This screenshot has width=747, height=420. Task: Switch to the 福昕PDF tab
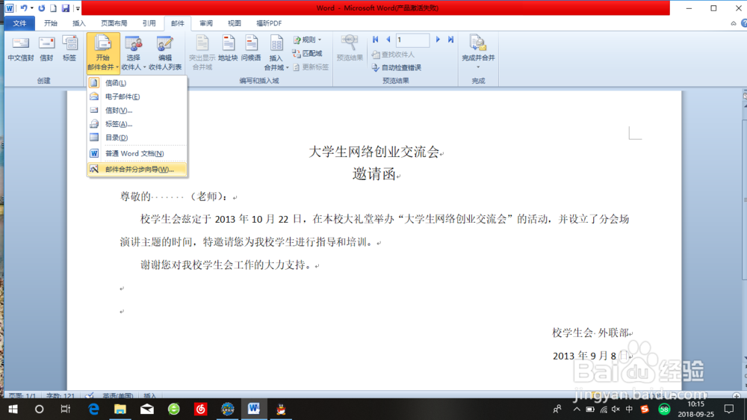[x=269, y=23]
